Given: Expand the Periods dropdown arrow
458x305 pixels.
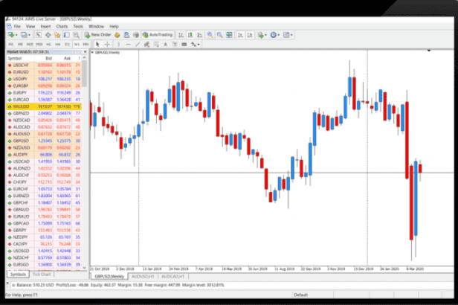Looking at the screenshot, I should pyautogui.click(x=279, y=35).
